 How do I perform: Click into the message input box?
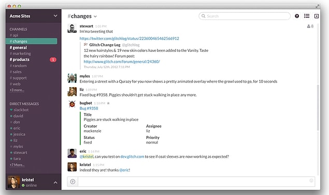196,182
